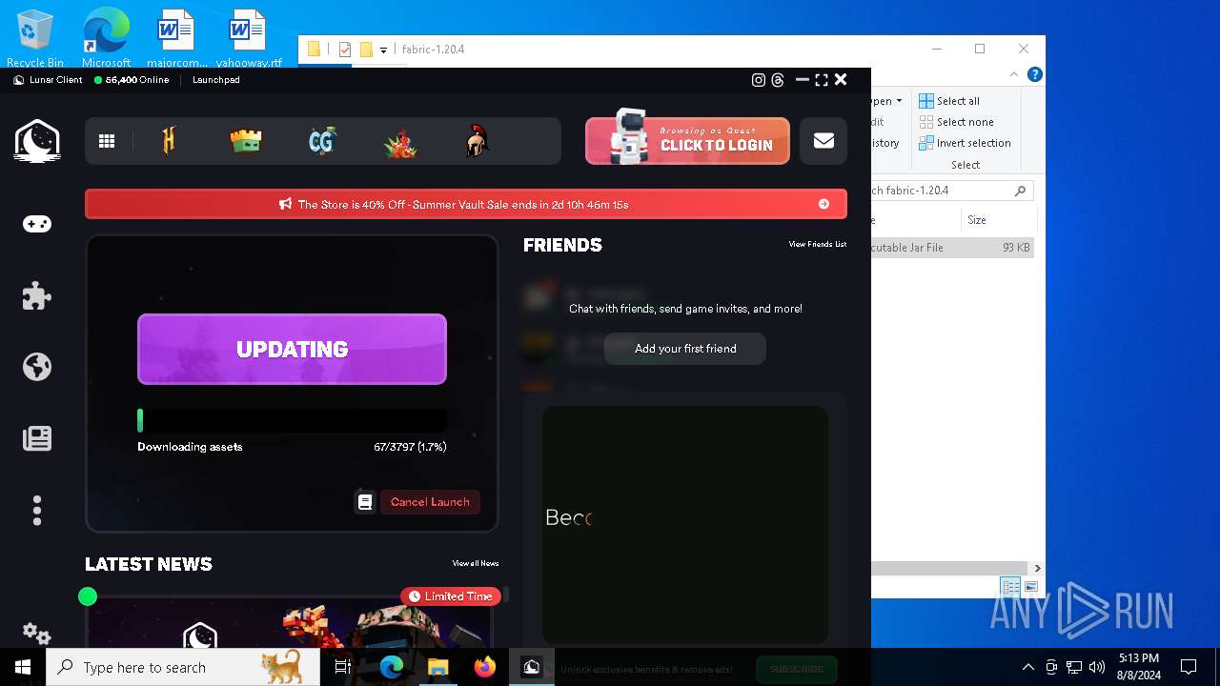Image resolution: width=1220 pixels, height=686 pixels.
Task: Click the File Explorer help question mark
Action: coord(1035,74)
